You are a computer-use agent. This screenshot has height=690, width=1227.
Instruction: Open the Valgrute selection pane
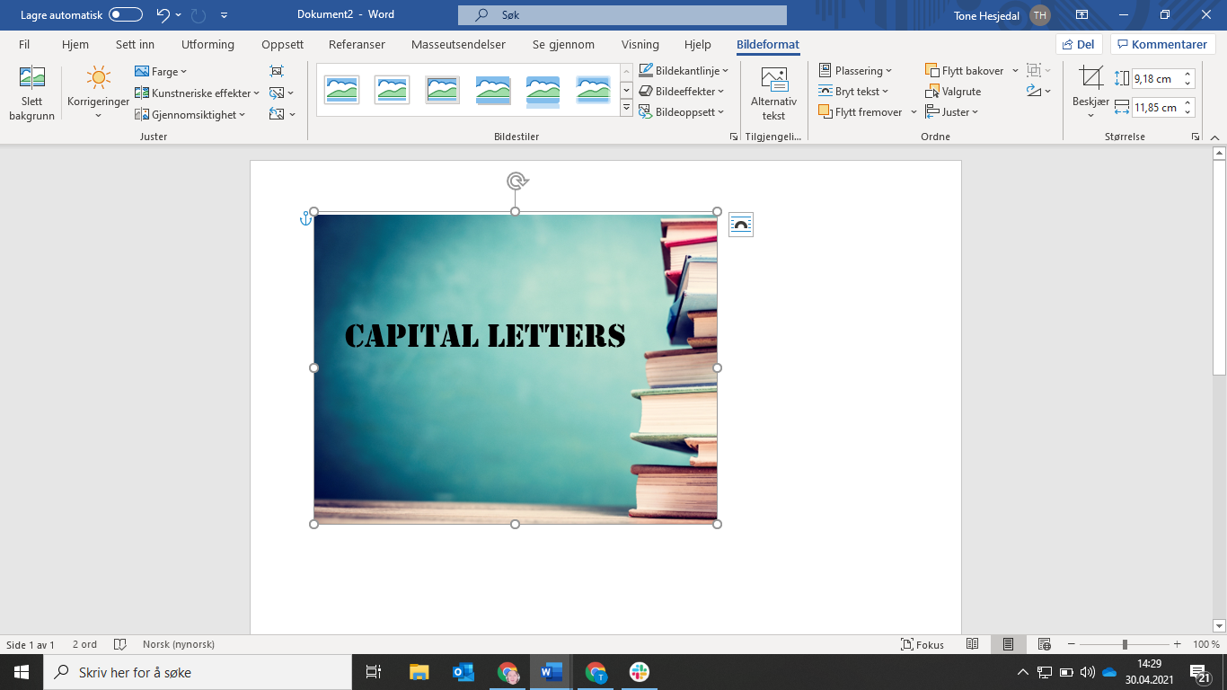coord(955,91)
